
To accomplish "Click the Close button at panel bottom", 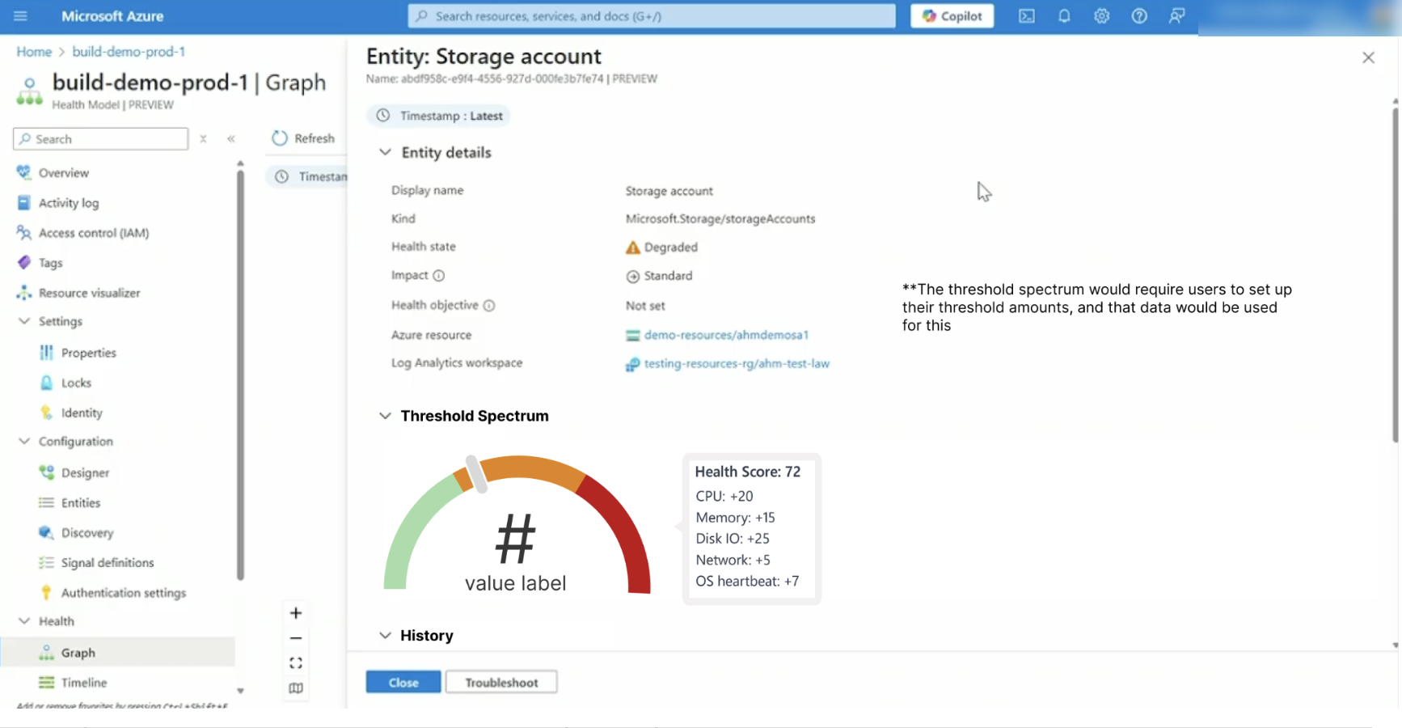I will pos(403,683).
